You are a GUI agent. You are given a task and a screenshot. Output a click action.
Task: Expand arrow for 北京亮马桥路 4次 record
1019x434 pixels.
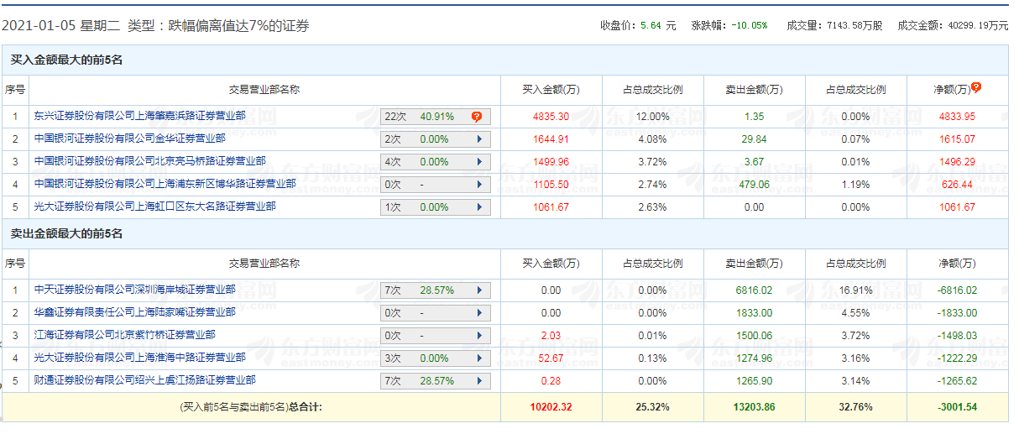click(479, 162)
